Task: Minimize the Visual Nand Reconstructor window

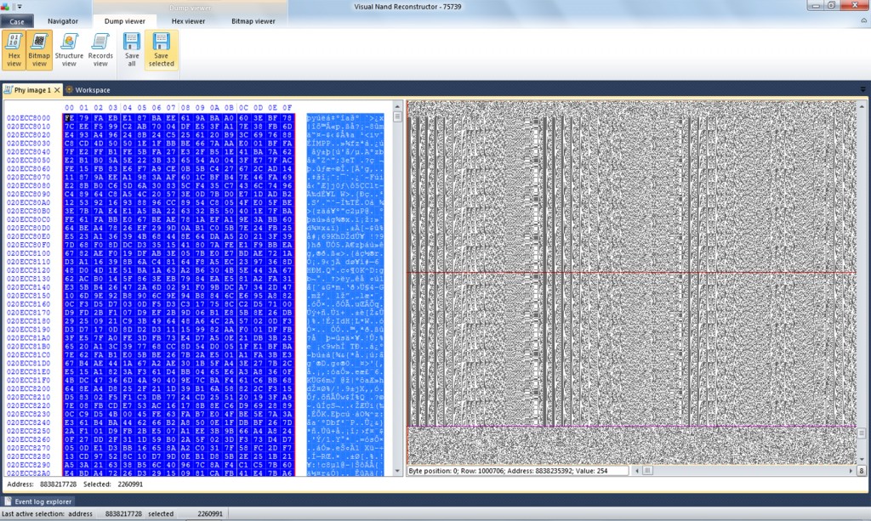Action: tap(816, 6)
